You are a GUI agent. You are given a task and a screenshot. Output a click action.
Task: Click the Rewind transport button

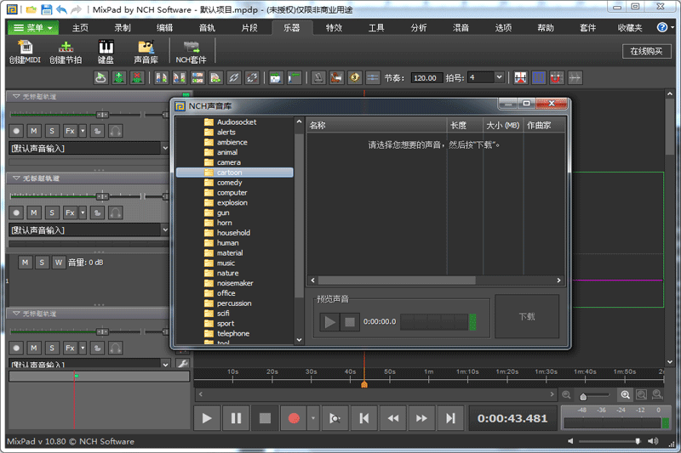coord(393,418)
